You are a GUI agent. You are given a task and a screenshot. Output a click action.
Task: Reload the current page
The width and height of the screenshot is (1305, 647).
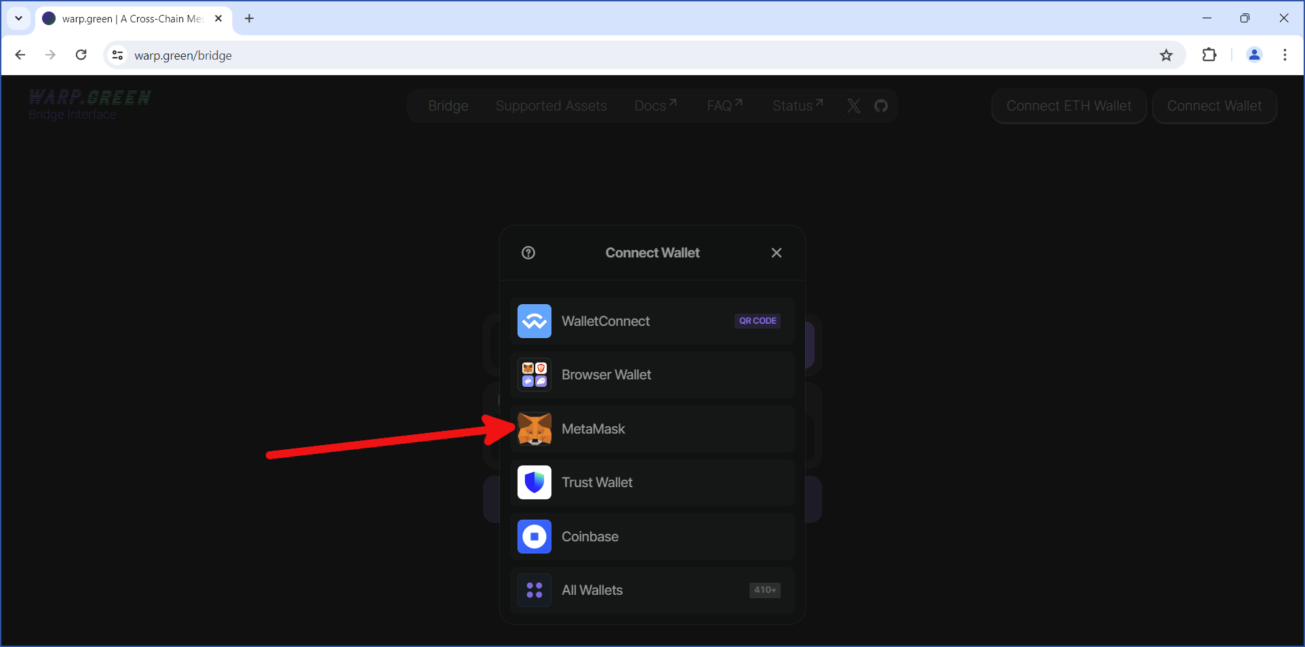point(81,56)
